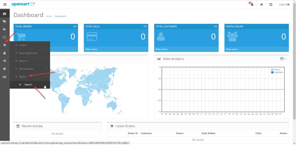296x145 pixels.
Task: Toggle the sidebar menu collapse icon
Action: 5,4
